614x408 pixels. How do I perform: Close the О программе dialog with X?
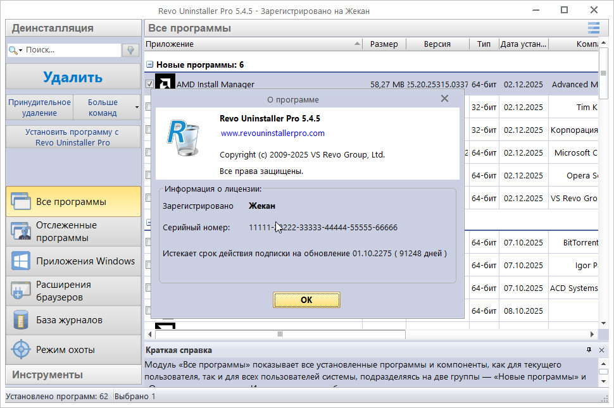pos(444,99)
